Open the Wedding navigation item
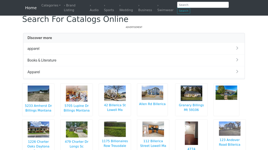This screenshot has height=150, width=268. [126, 10]
